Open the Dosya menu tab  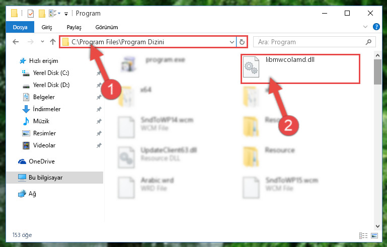tap(20, 27)
